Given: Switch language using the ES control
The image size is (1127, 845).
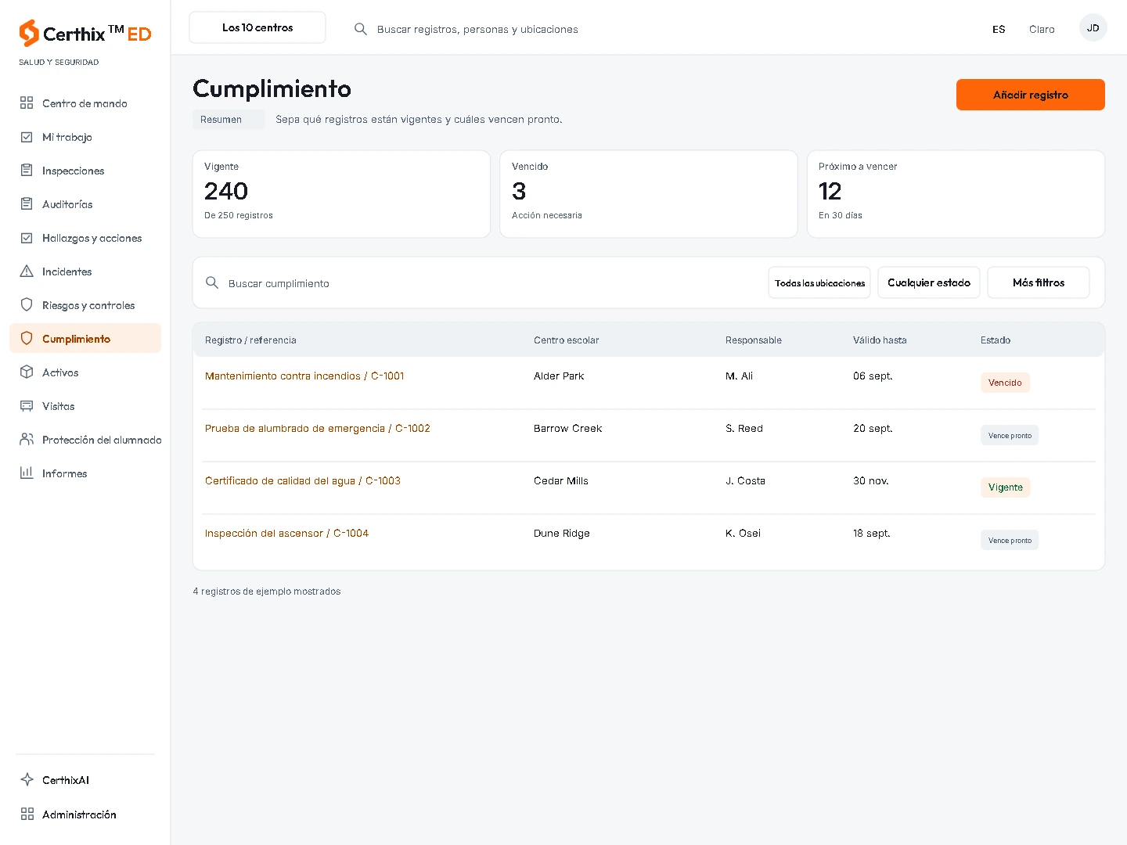Looking at the screenshot, I should pos(999,29).
